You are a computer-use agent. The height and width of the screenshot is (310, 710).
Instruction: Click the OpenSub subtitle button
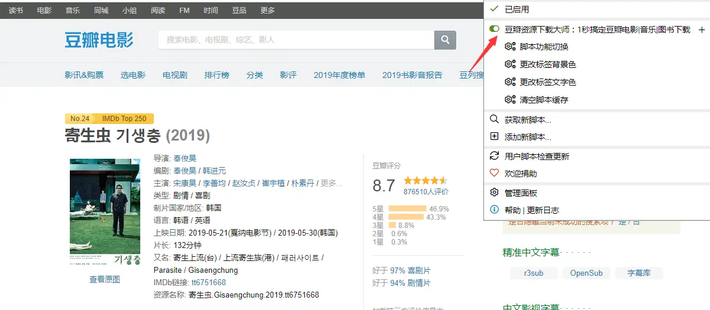pos(586,273)
